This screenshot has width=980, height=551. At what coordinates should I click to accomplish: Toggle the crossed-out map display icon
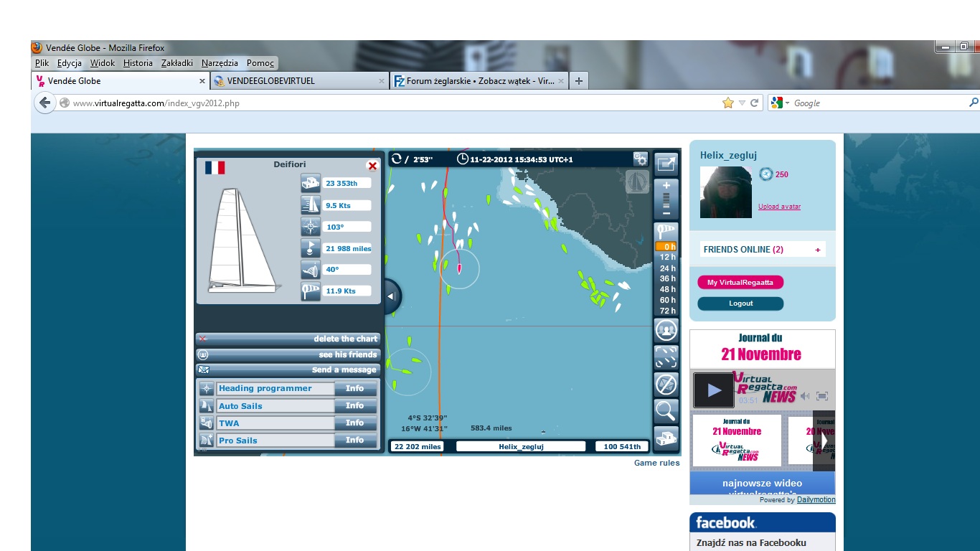[666, 384]
